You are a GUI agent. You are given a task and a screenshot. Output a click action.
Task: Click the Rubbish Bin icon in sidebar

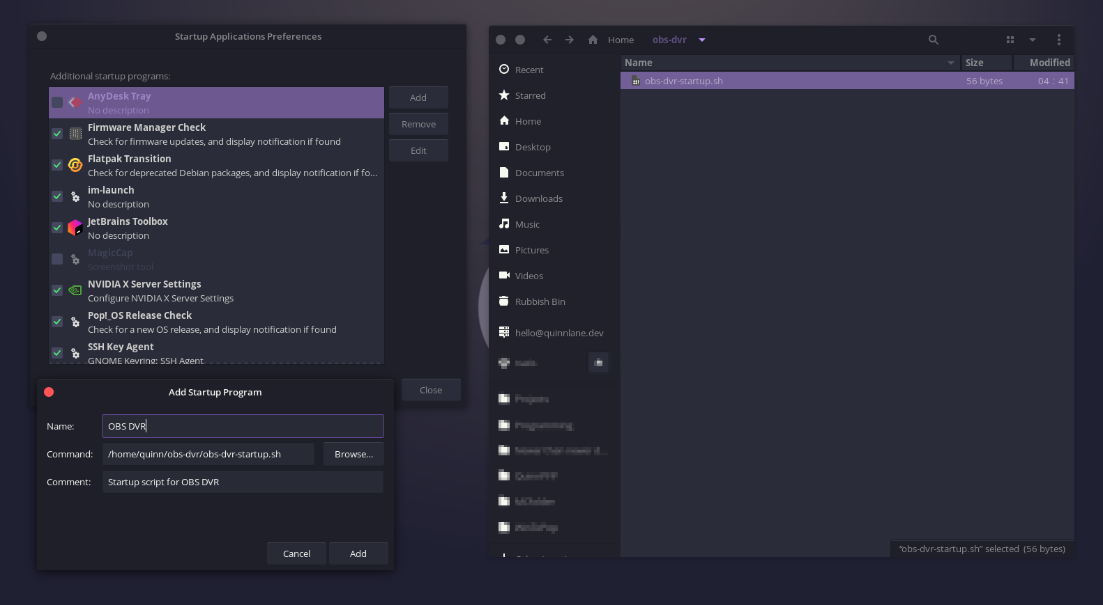504,301
